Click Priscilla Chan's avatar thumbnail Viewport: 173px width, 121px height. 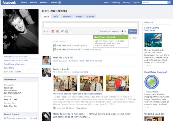click(46, 61)
